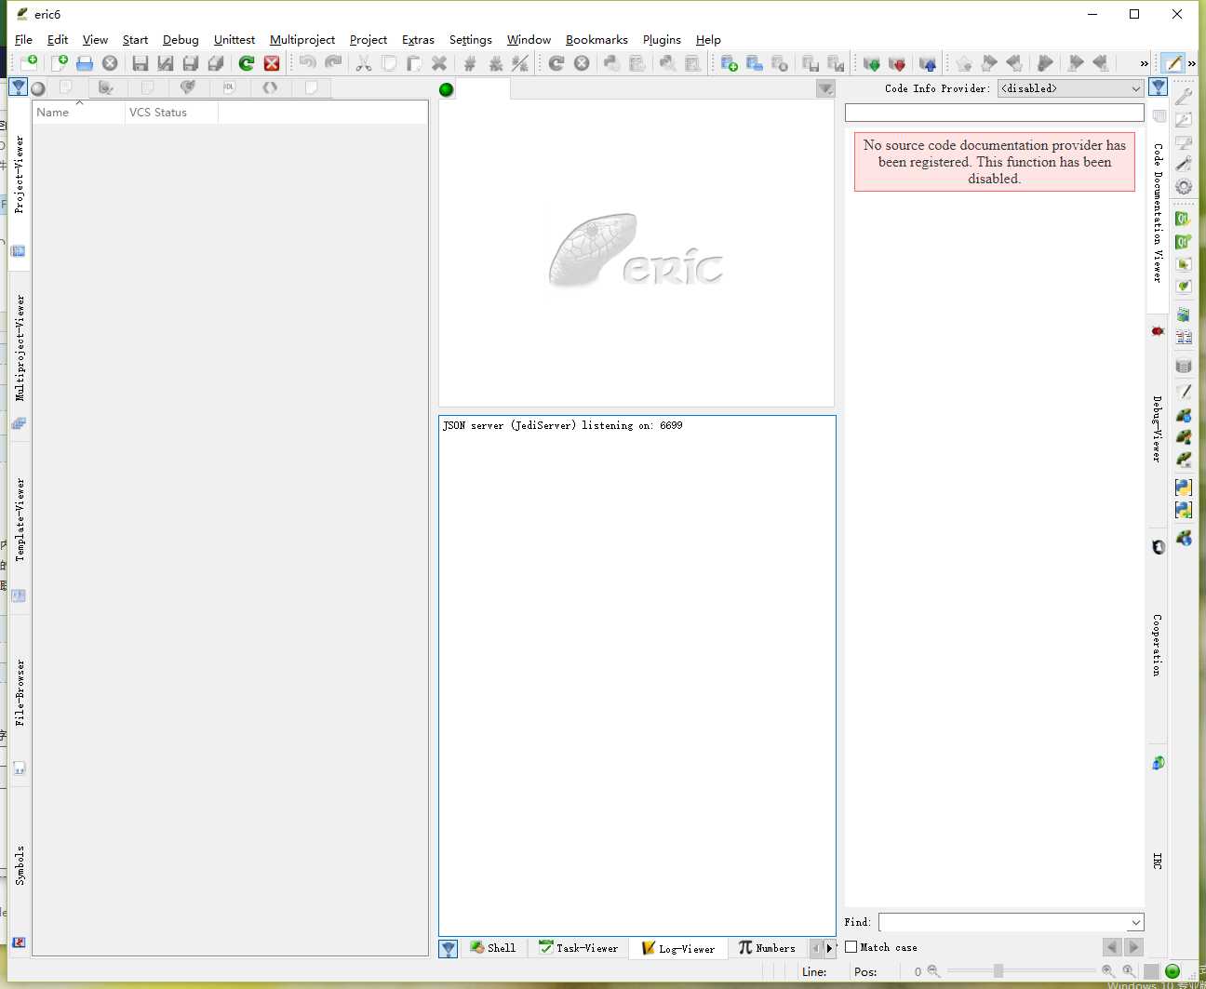Viewport: 1206px width, 989px height.
Task: Click the red bug Debug-Viewer icon
Action: point(1158,331)
